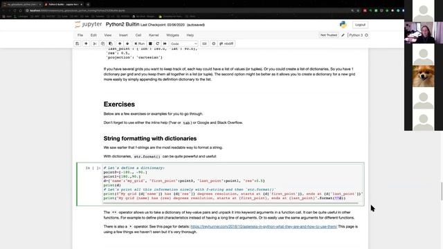Copy selected cells icon

[x=103, y=44]
